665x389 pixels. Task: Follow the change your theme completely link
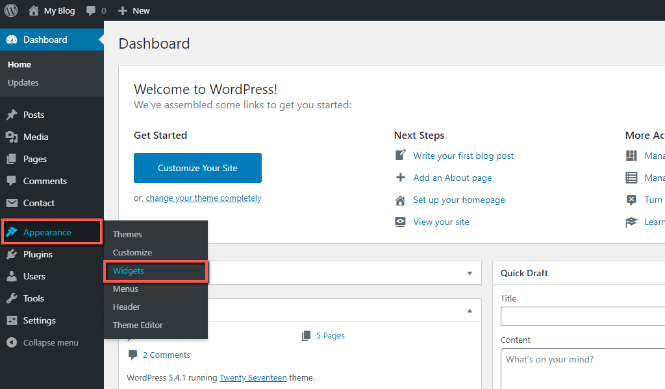pos(203,198)
